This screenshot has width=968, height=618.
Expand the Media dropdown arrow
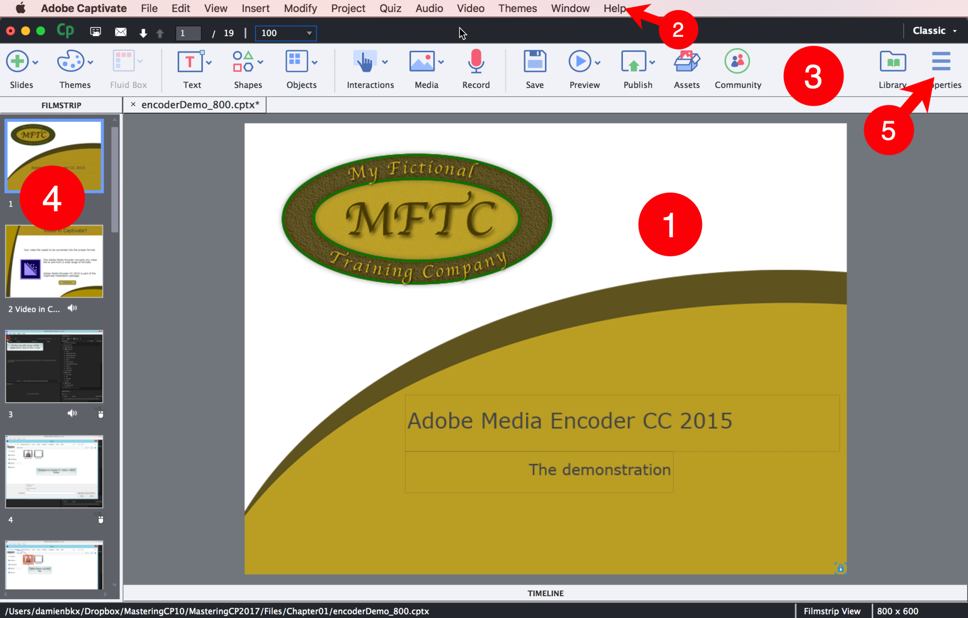pyautogui.click(x=441, y=62)
